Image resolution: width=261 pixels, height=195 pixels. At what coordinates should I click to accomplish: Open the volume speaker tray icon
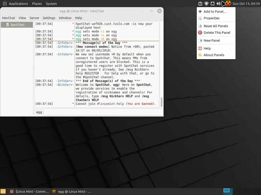tap(218, 4)
